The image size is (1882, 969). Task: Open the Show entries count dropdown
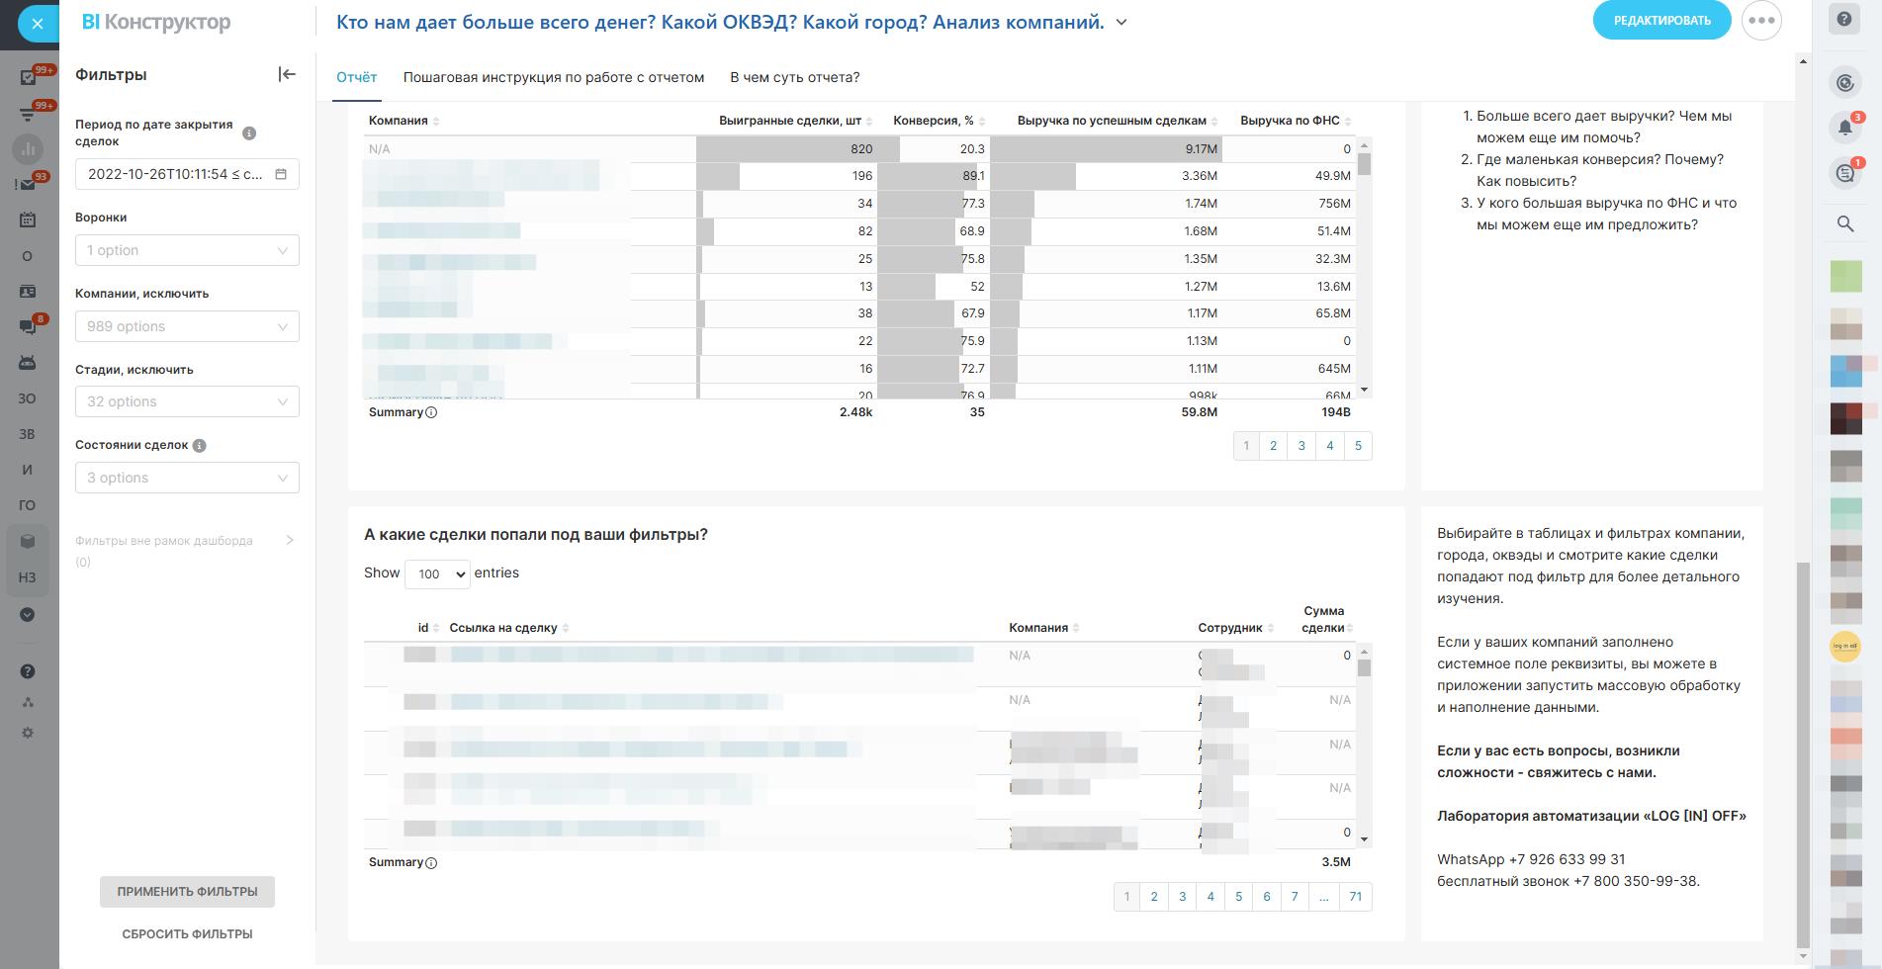pos(437,573)
